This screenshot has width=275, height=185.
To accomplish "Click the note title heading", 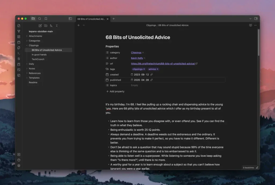I will [138, 37].
